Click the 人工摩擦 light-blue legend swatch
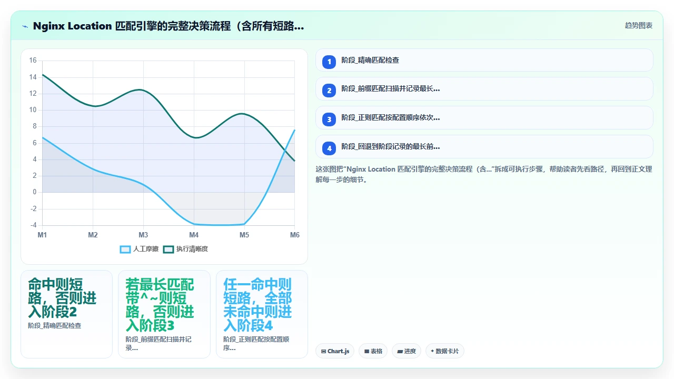The image size is (674, 379). tap(125, 249)
